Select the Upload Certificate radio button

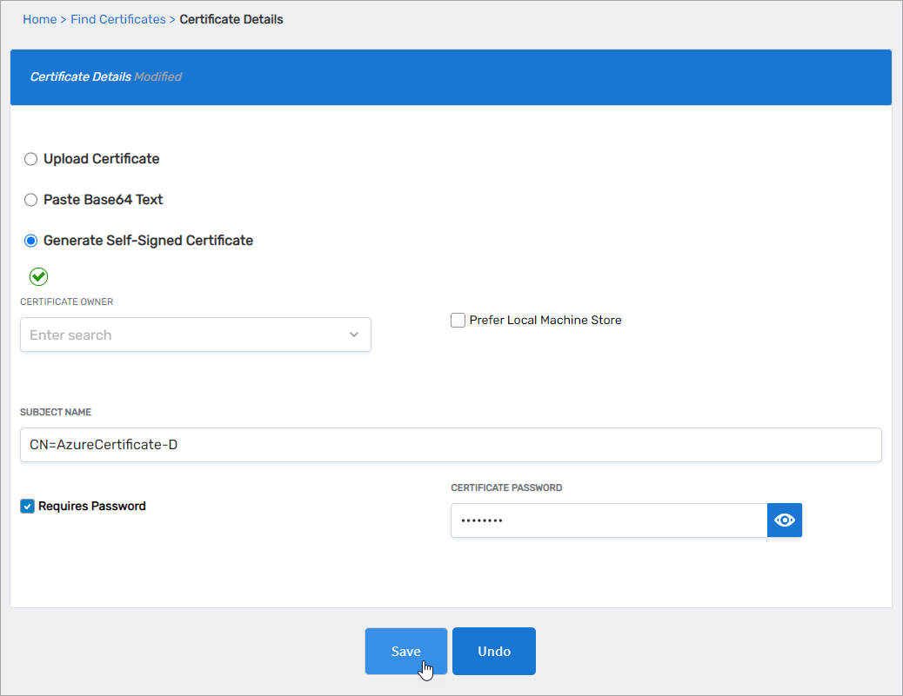click(x=31, y=159)
